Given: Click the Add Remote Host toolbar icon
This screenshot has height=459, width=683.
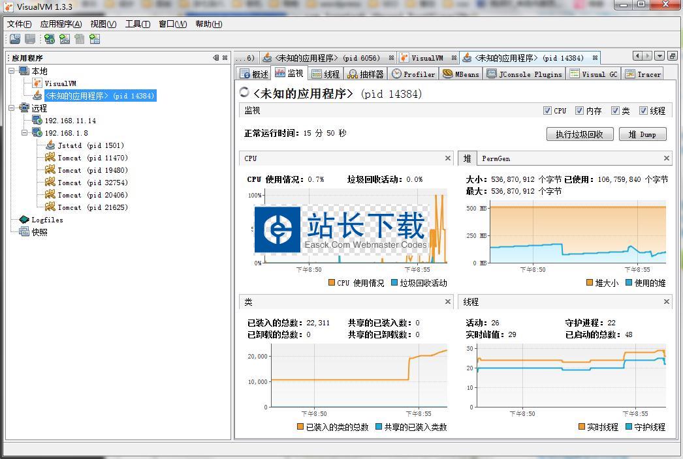Looking at the screenshot, I should (x=49, y=39).
